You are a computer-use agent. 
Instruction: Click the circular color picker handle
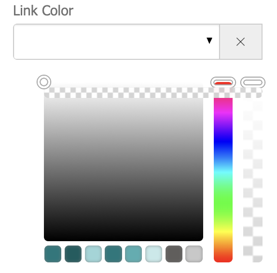pos(44,82)
